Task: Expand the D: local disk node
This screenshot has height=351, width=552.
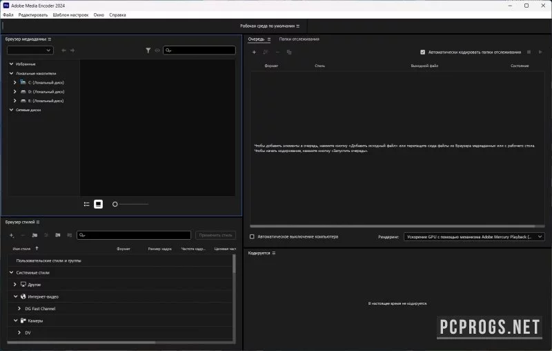Action: pyautogui.click(x=14, y=91)
